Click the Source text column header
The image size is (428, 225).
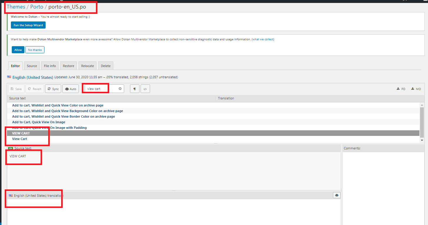tap(111, 98)
